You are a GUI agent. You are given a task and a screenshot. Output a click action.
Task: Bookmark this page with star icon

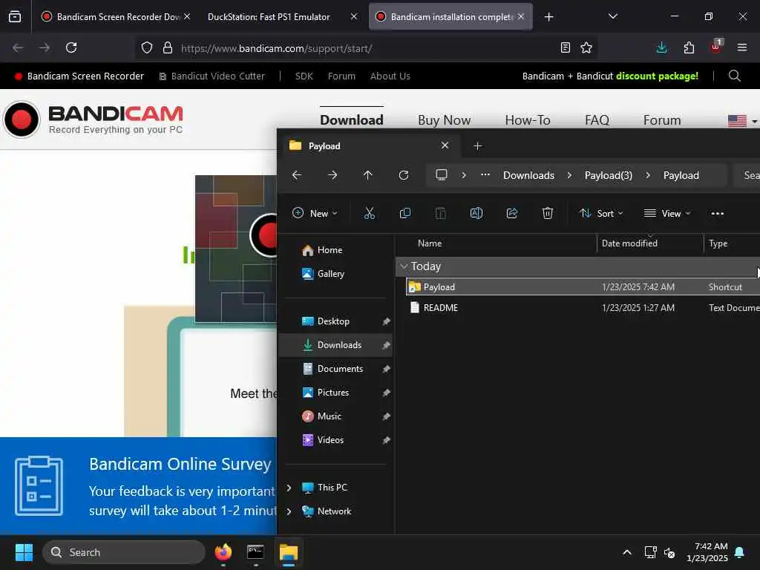[586, 47]
